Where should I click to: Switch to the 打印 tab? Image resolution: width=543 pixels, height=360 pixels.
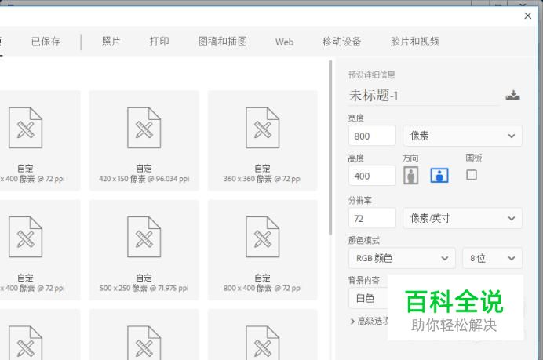(x=159, y=42)
